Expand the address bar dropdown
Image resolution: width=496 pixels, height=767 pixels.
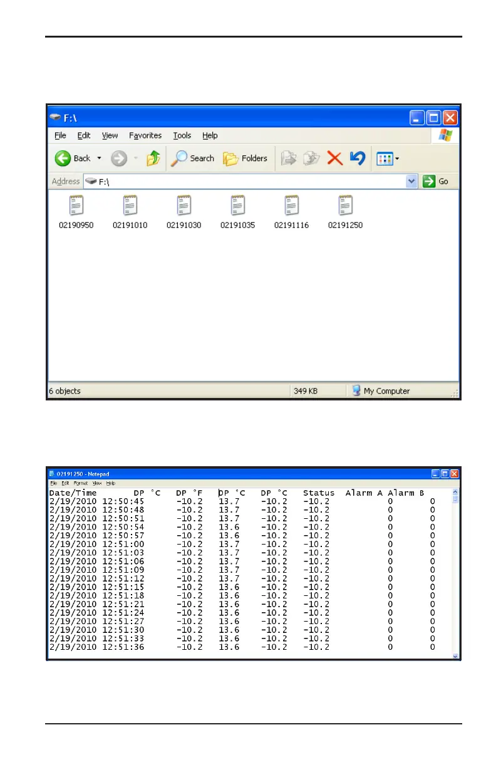pyautogui.click(x=411, y=181)
